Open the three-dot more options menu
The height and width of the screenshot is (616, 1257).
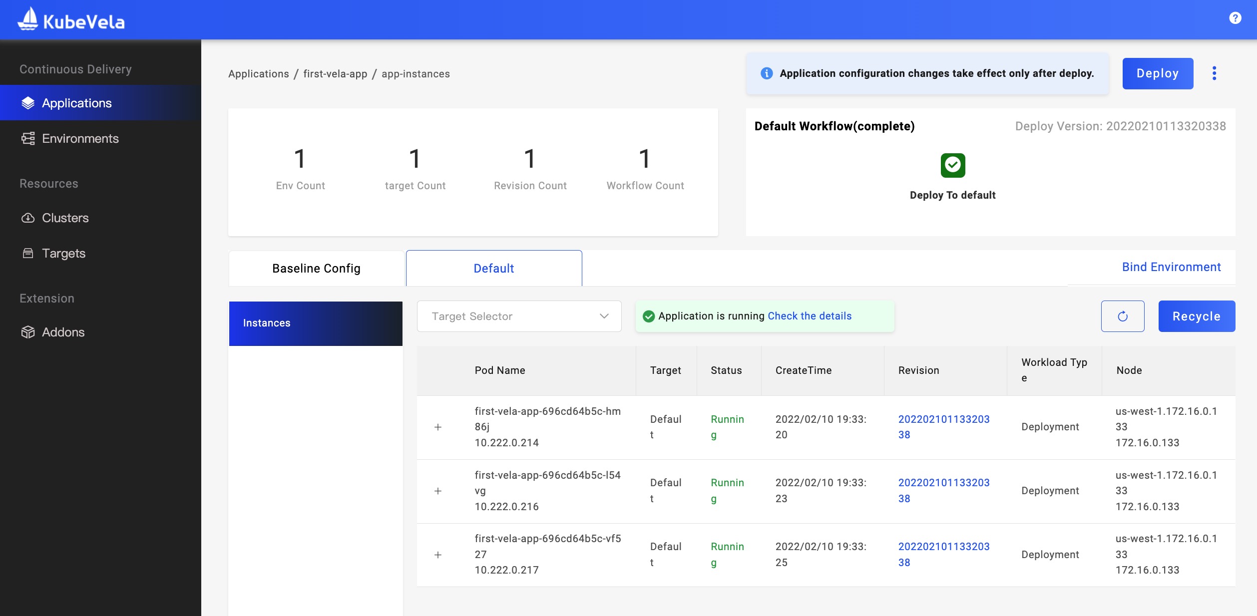(x=1214, y=73)
